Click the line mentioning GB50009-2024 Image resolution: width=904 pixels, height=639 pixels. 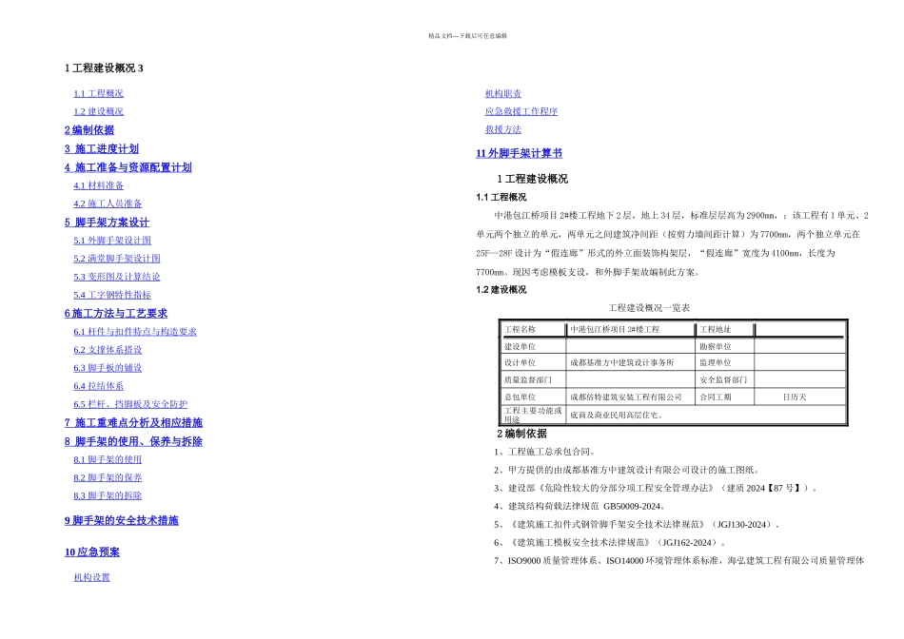pos(580,507)
